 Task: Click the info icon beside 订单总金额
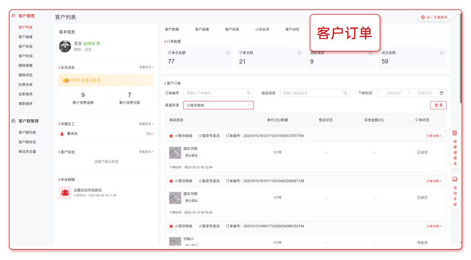click(x=228, y=53)
